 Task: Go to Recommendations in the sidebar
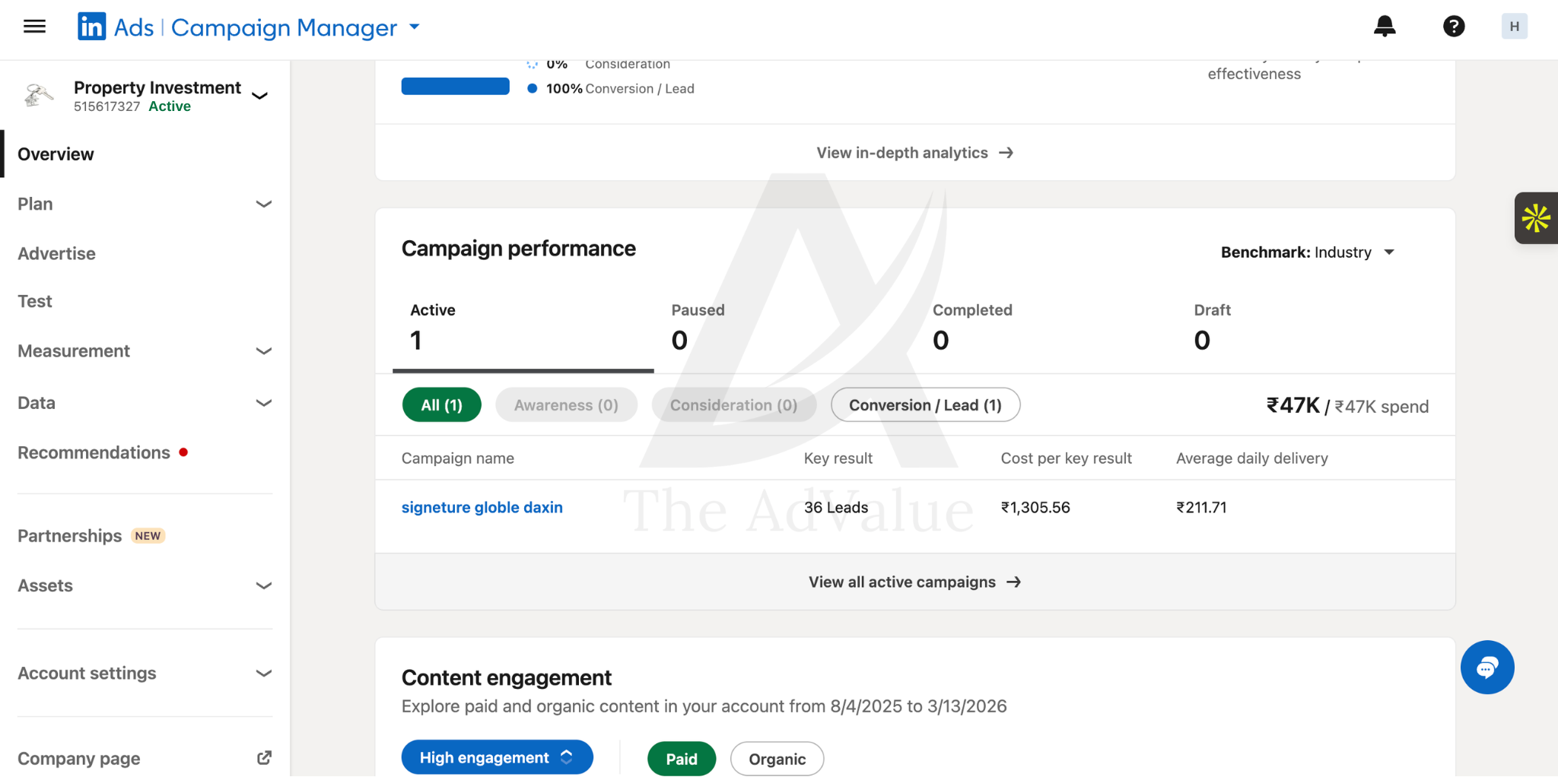tap(94, 453)
